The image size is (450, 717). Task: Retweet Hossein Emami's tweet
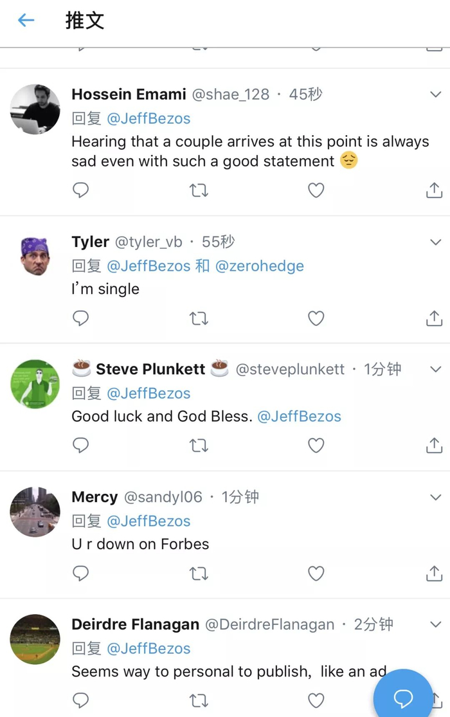(199, 190)
